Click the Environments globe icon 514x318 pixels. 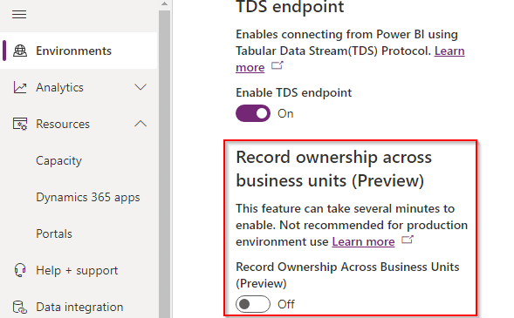coord(20,51)
